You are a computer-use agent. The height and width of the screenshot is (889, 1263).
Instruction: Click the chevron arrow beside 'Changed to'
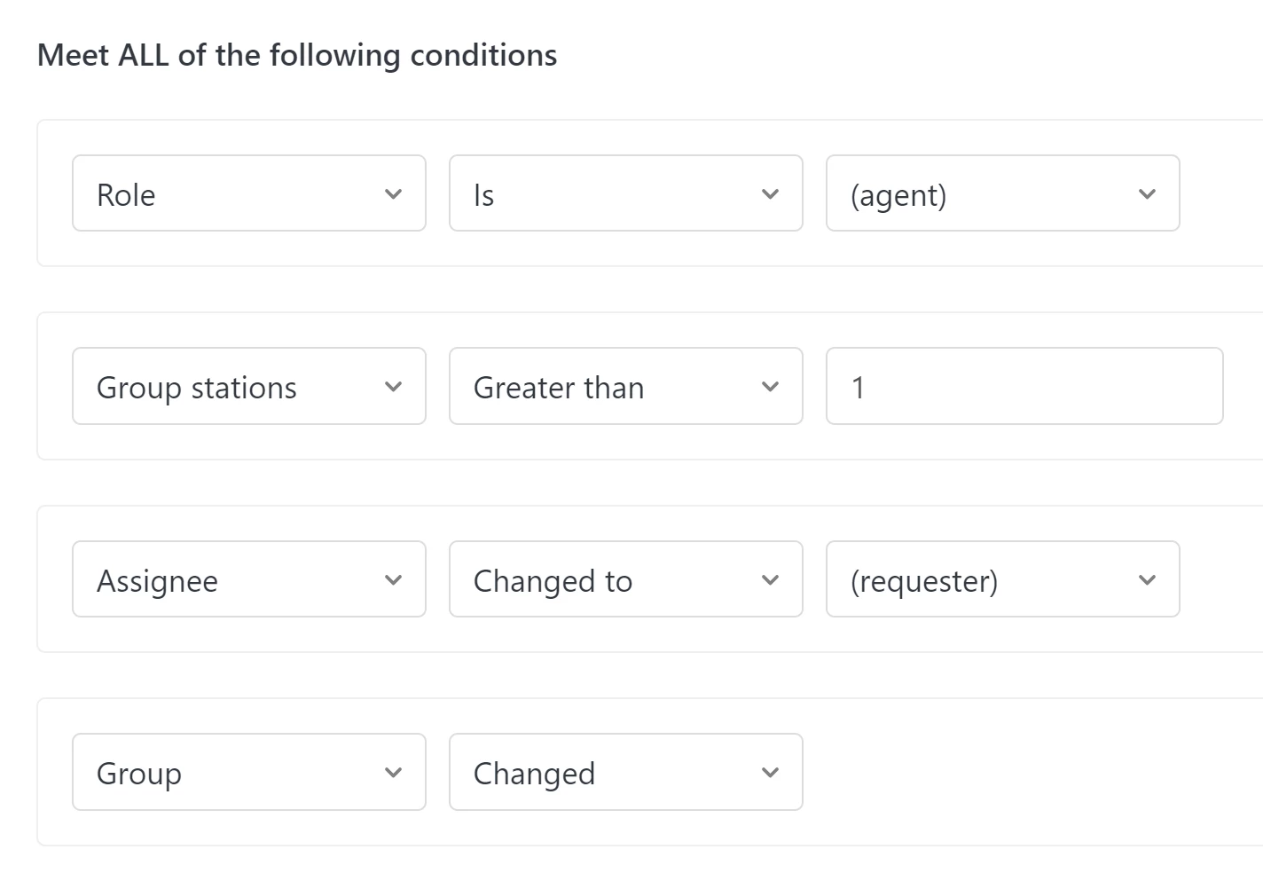[x=770, y=580]
